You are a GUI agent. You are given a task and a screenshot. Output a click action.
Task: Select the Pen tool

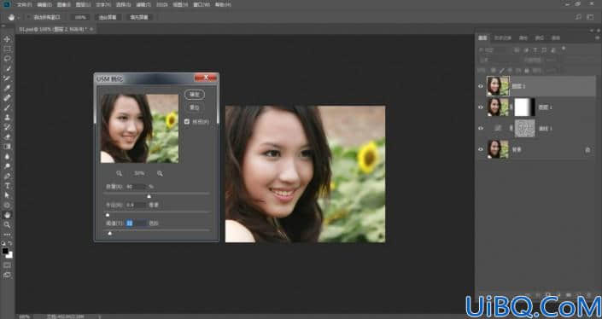point(7,176)
